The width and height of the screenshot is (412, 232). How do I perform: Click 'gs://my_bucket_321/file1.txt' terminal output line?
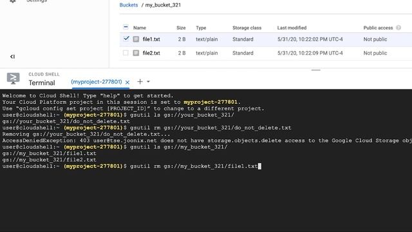point(50,153)
